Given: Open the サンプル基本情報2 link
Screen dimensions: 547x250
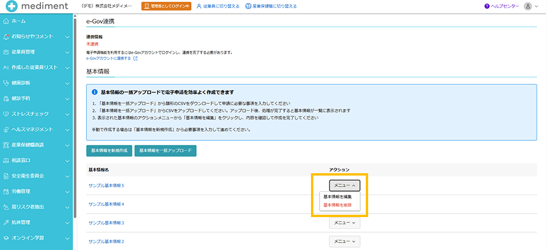Looking at the screenshot, I should click(106, 241).
